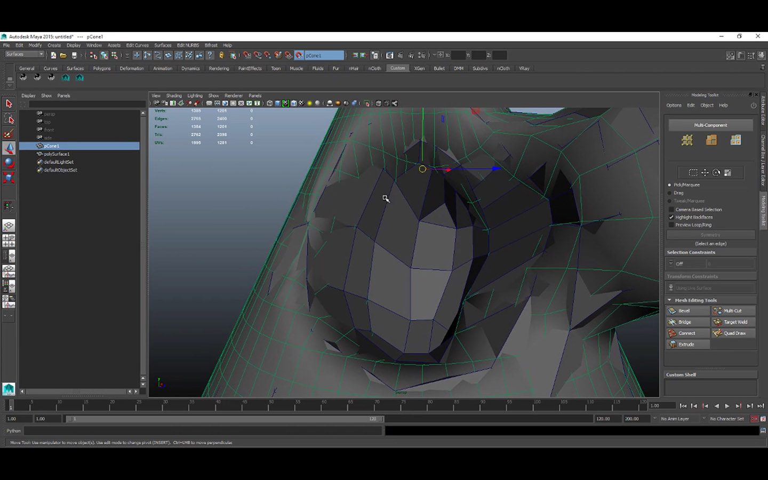Enable Preview Loop/Ring checkbox

pyautogui.click(x=671, y=225)
